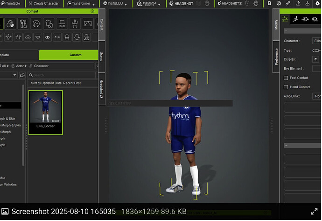Focus the Search input field
Viewport: 322px width, 221px height.
click(x=62, y=75)
